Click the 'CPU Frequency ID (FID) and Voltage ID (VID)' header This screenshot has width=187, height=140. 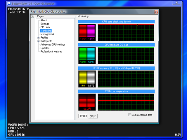point(116,68)
